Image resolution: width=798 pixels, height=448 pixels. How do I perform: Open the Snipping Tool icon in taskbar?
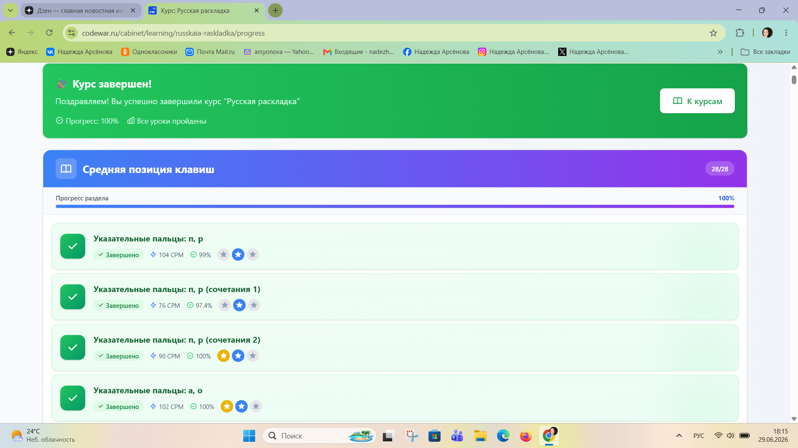[x=411, y=436]
